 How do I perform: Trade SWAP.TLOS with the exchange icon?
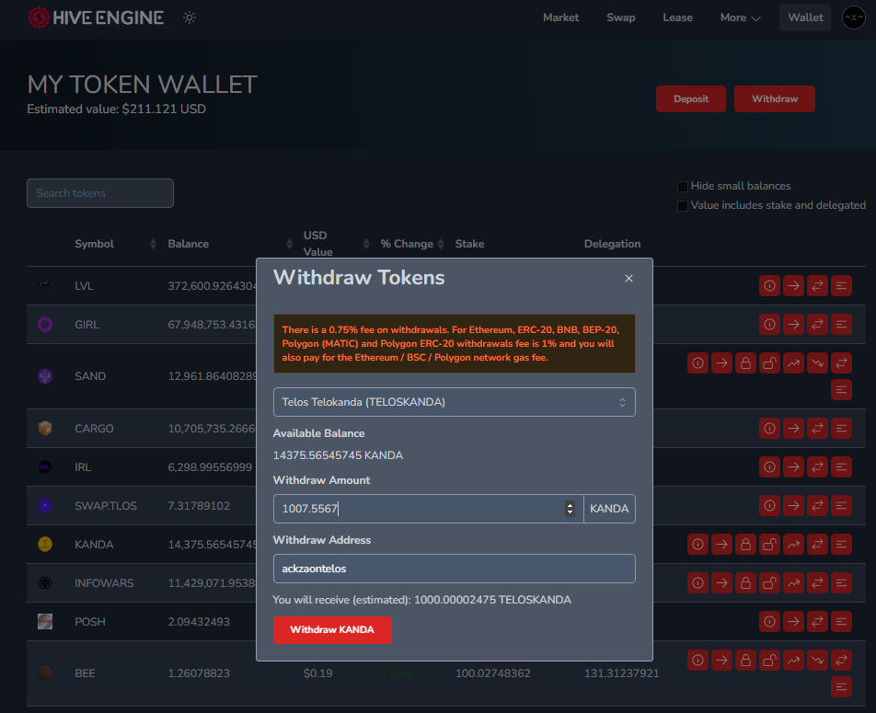coord(817,506)
